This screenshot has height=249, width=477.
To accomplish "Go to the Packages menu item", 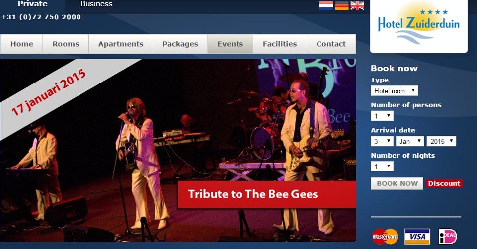I will pyautogui.click(x=180, y=44).
